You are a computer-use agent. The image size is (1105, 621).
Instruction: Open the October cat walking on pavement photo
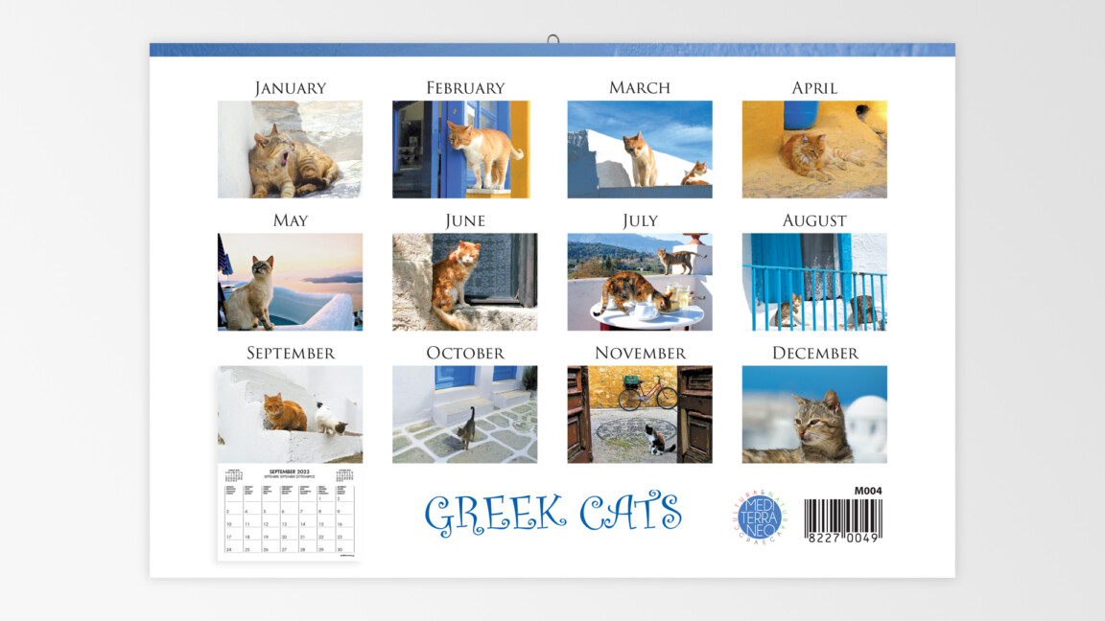[464, 414]
